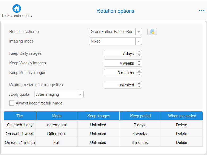Image resolution: width=207 pixels, height=155 pixels.
Task: Decrease Keep Monthly images value
Action: tap(139, 74)
